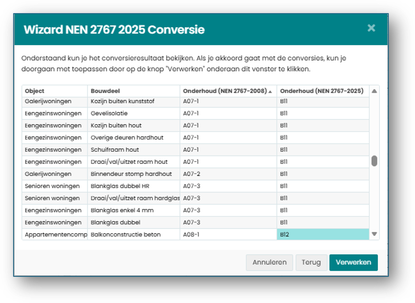The image size is (415, 303).
Task: Click the 'A08-1' maintenance code cell
Action: 228,235
